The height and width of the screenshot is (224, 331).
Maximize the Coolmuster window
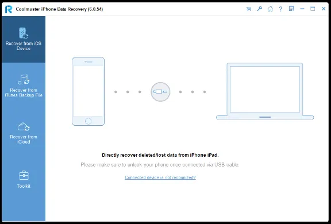(x=313, y=9)
